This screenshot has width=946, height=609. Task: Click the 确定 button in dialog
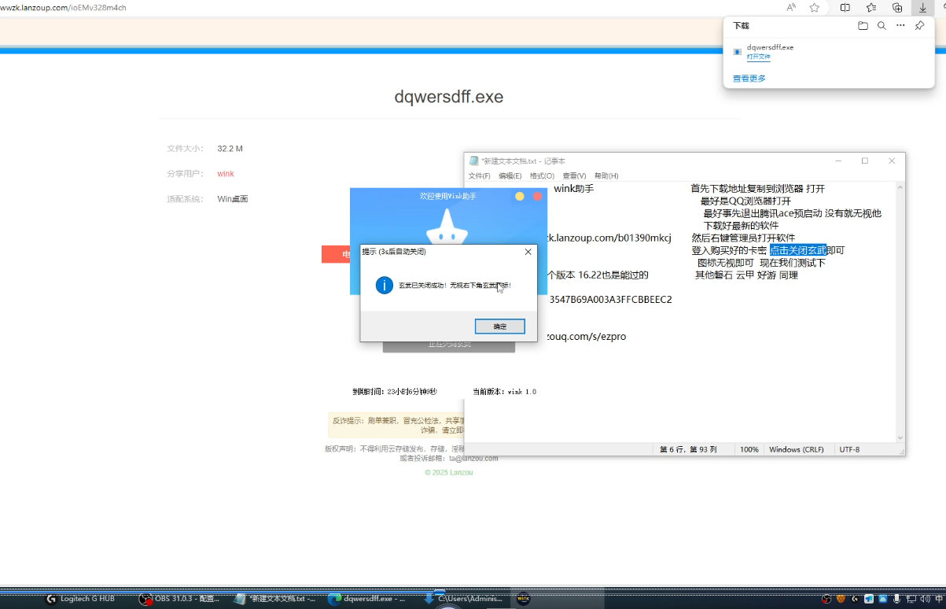tap(500, 326)
